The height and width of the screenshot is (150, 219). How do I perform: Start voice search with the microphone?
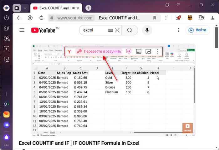(147, 30)
